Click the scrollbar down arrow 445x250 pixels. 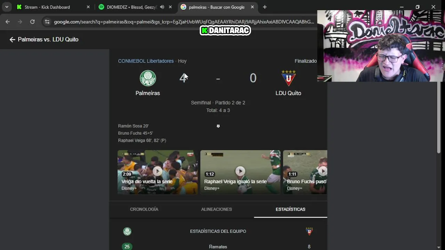439,247
